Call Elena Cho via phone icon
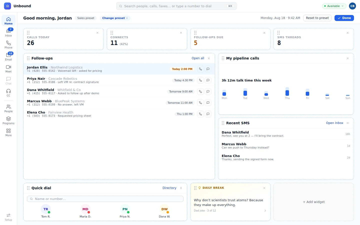This screenshot has height=225, width=360. point(200,114)
